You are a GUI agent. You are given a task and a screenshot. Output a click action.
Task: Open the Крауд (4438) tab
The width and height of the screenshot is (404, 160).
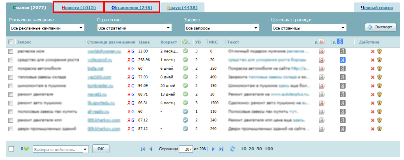click(182, 8)
